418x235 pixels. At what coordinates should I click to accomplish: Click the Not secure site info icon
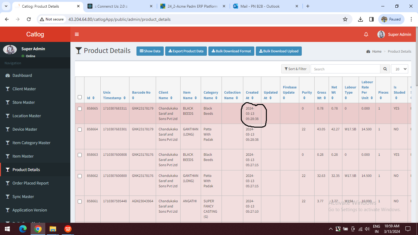coord(51,19)
